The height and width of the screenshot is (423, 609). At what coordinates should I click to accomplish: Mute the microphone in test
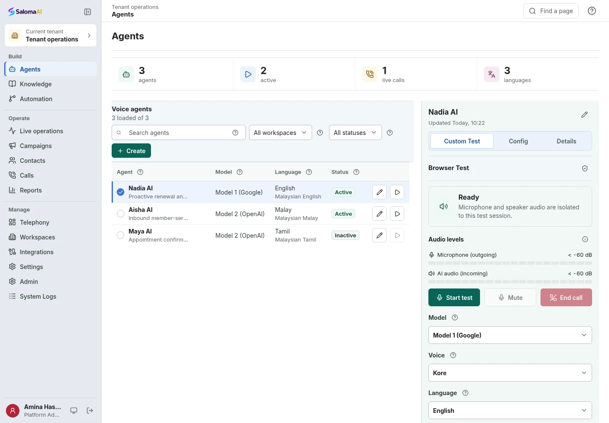(x=510, y=297)
